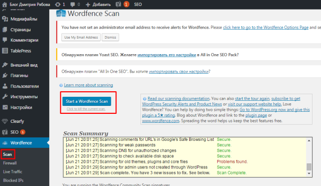
Task: Dismiss the admin email alert notice
Action: pyautogui.click(x=110, y=37)
